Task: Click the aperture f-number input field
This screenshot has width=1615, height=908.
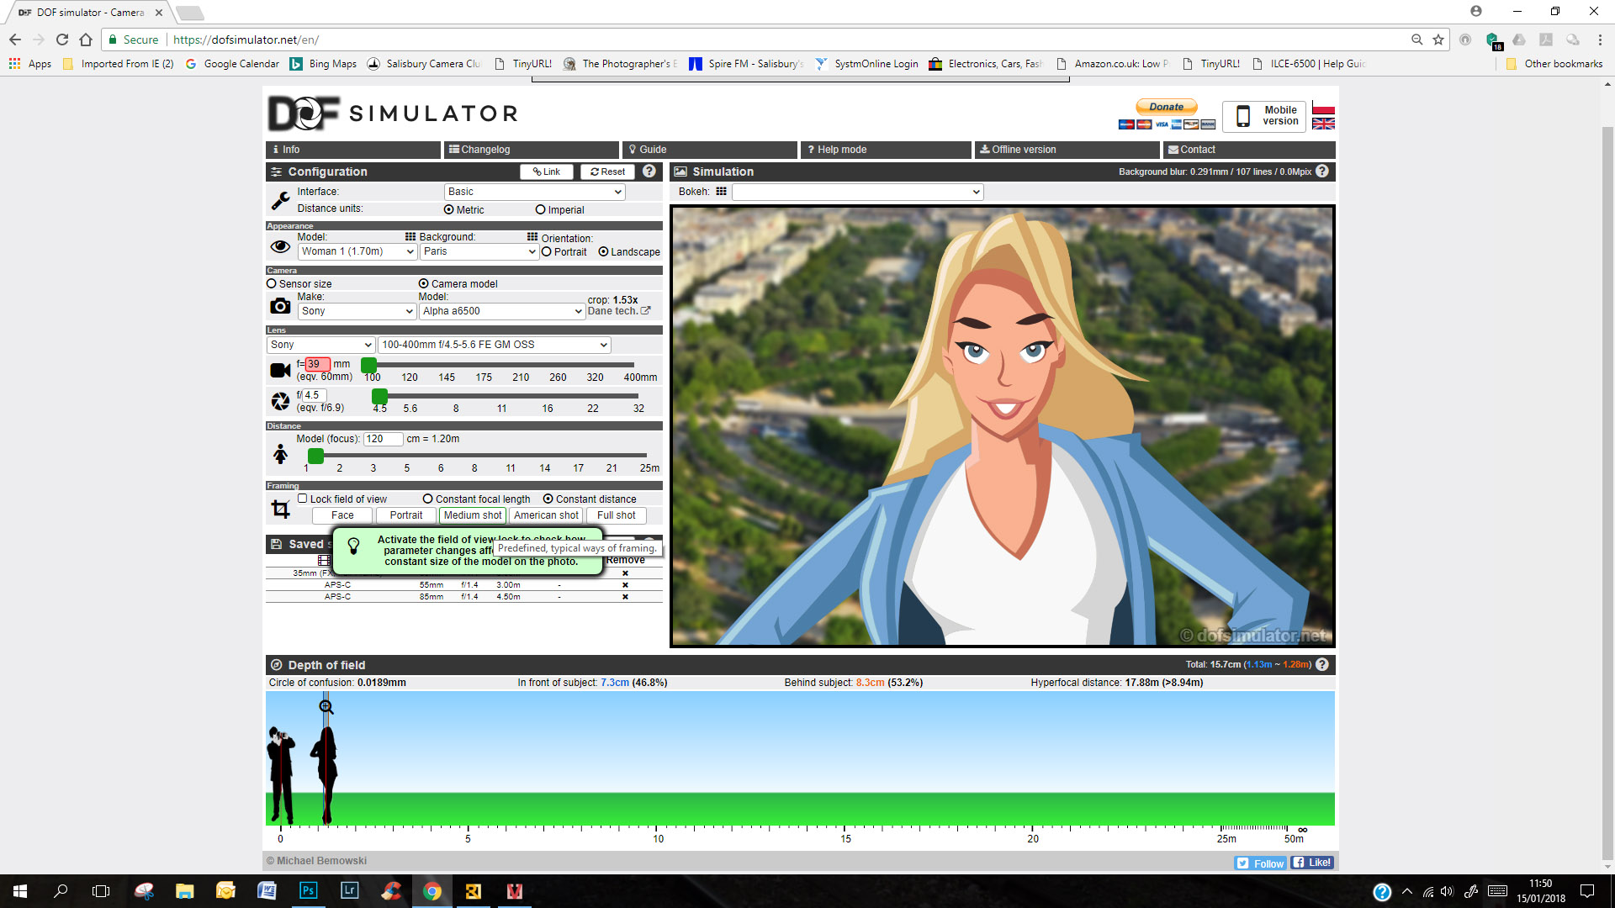Action: pos(314,395)
